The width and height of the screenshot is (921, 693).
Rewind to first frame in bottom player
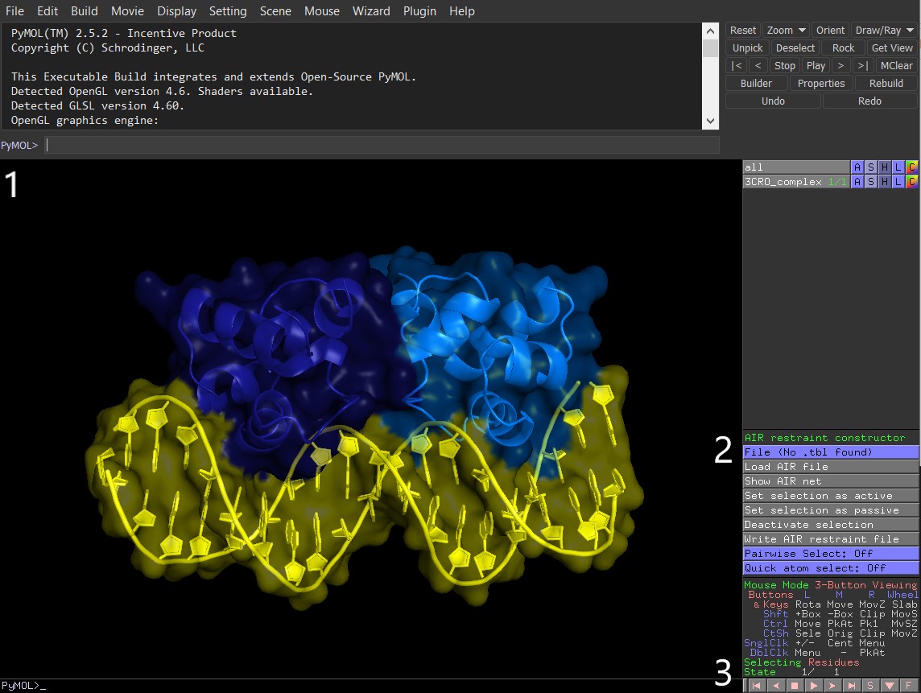click(x=757, y=686)
